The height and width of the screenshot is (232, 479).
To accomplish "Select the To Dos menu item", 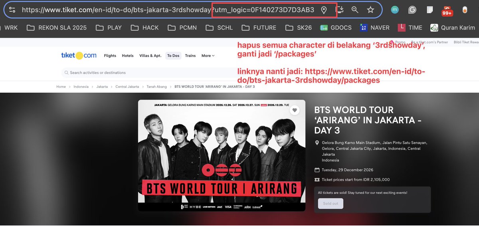I will point(173,56).
